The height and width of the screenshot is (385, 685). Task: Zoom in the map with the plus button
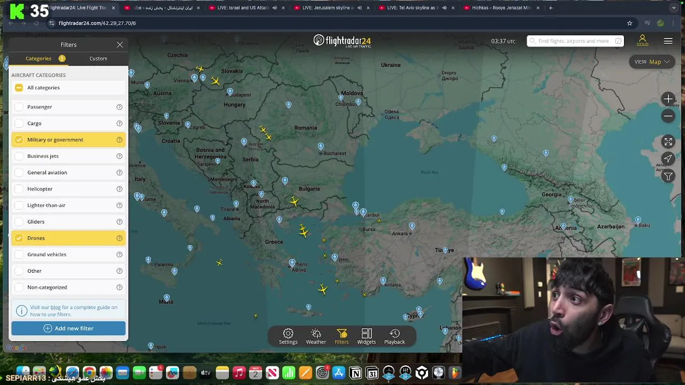tap(668, 99)
